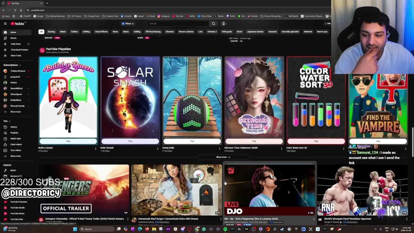Select the Off-Road Racing chip

tap(153, 32)
